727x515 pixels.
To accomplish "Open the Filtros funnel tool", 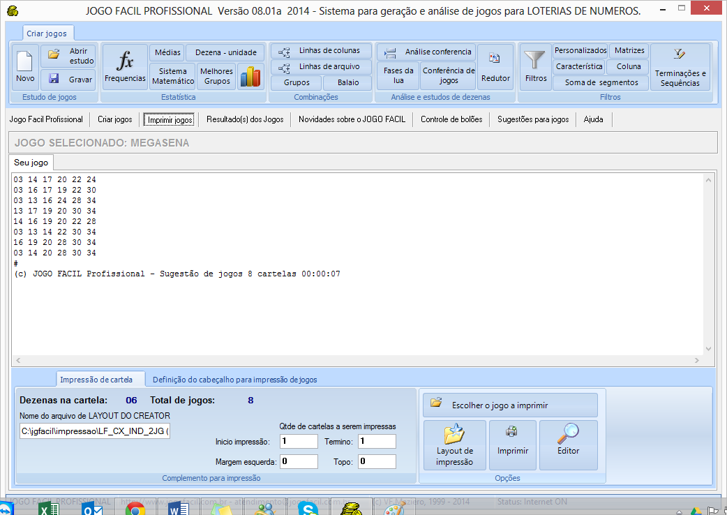I will pyautogui.click(x=536, y=68).
